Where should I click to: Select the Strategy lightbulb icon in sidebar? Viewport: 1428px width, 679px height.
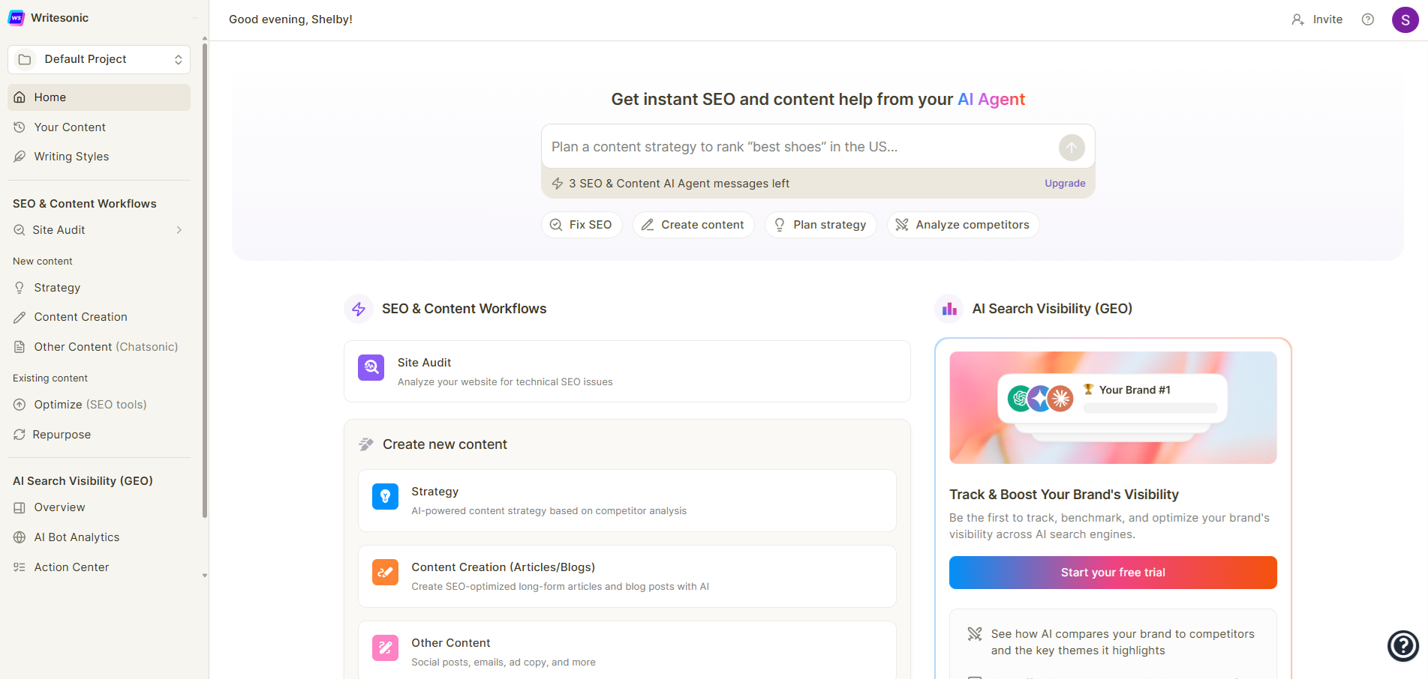point(20,287)
